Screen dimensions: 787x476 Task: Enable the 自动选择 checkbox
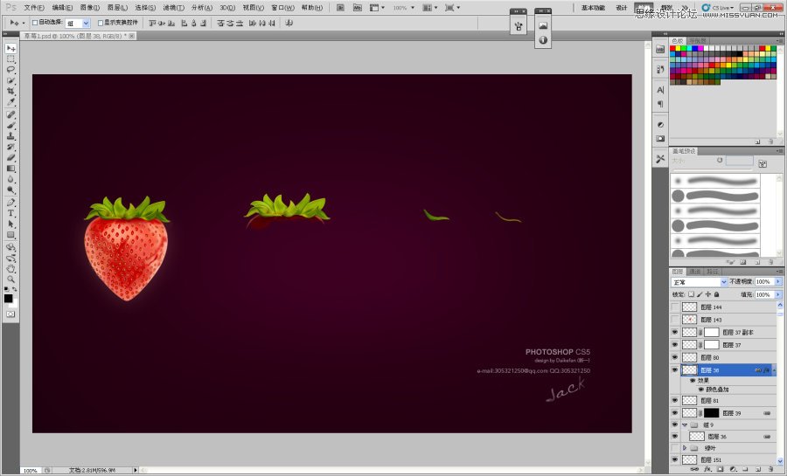coord(34,22)
